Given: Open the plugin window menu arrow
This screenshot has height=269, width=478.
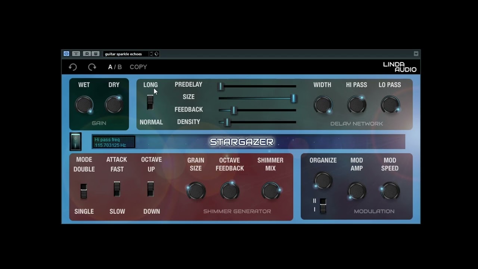Looking at the screenshot, I should (416, 54).
